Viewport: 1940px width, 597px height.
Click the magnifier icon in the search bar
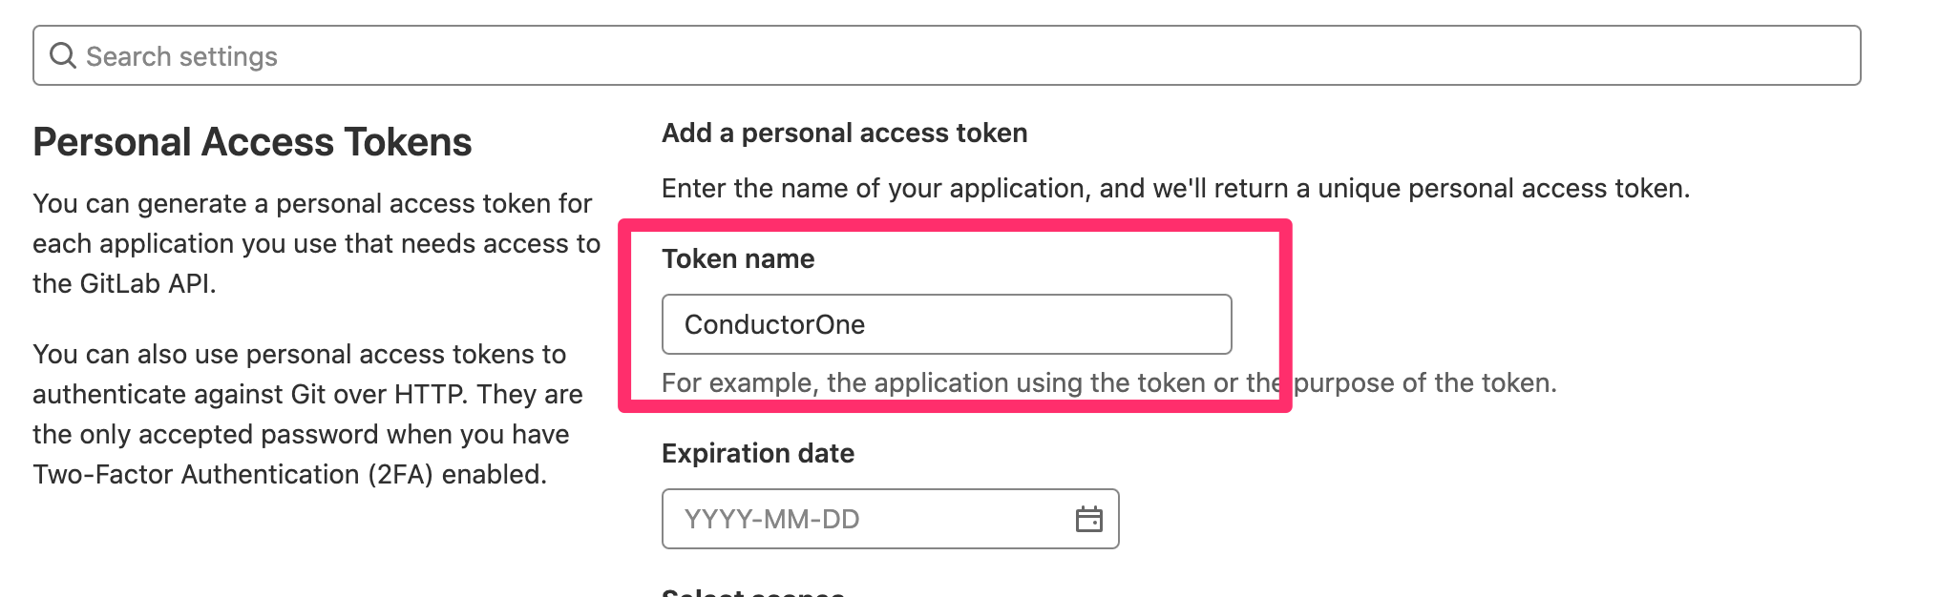(x=63, y=55)
